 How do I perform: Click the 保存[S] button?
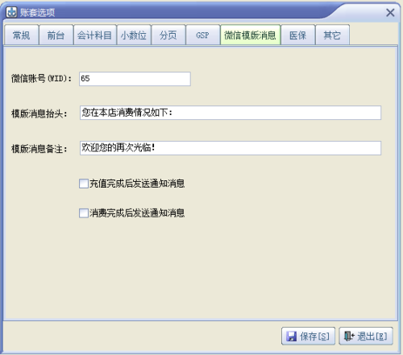[308, 336]
